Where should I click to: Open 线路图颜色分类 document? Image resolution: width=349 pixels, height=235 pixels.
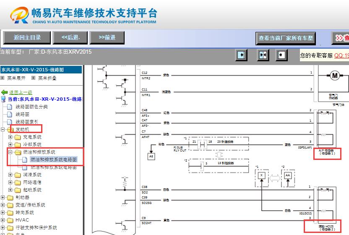[x=31, y=107]
